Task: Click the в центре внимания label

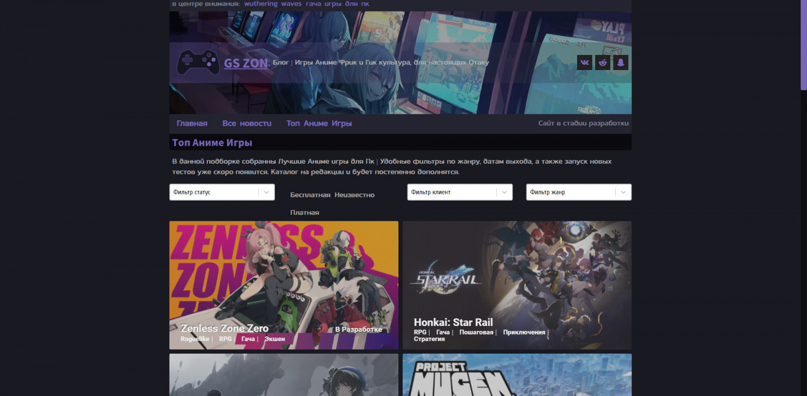Action: [206, 4]
